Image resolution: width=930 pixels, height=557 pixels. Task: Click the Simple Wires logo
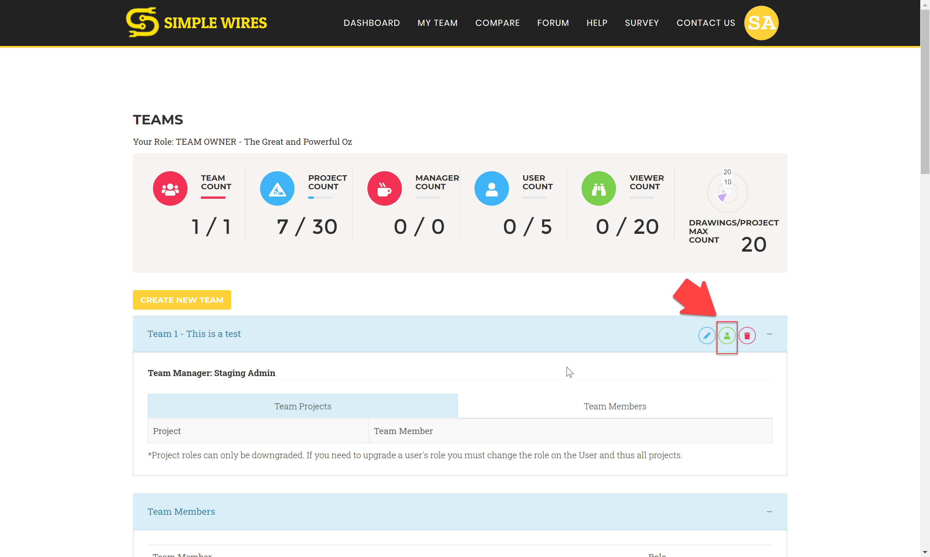[197, 22]
